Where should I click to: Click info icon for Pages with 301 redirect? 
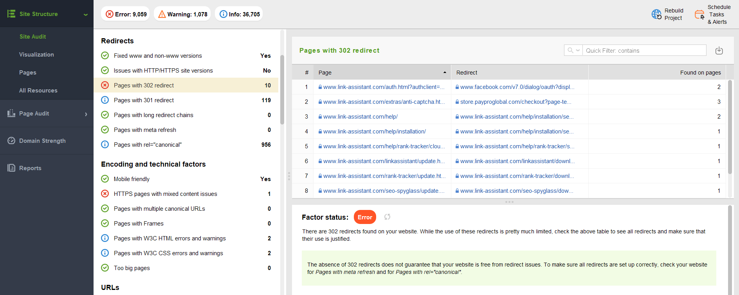tap(105, 100)
